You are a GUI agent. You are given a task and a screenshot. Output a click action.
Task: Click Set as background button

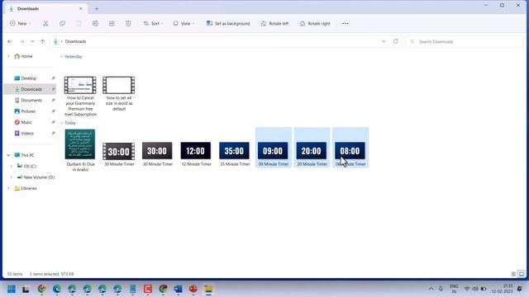[x=228, y=24]
